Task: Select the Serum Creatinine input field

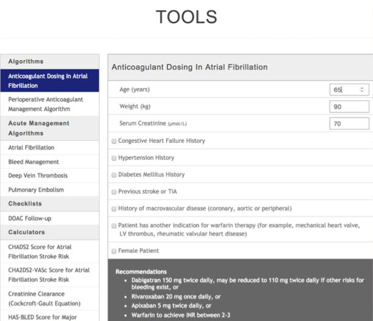Action: pyautogui.click(x=349, y=124)
